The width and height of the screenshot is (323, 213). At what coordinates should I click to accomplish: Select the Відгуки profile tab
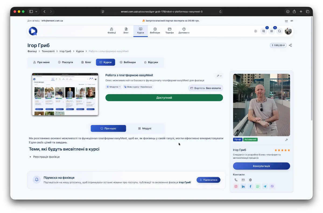click(x=151, y=62)
